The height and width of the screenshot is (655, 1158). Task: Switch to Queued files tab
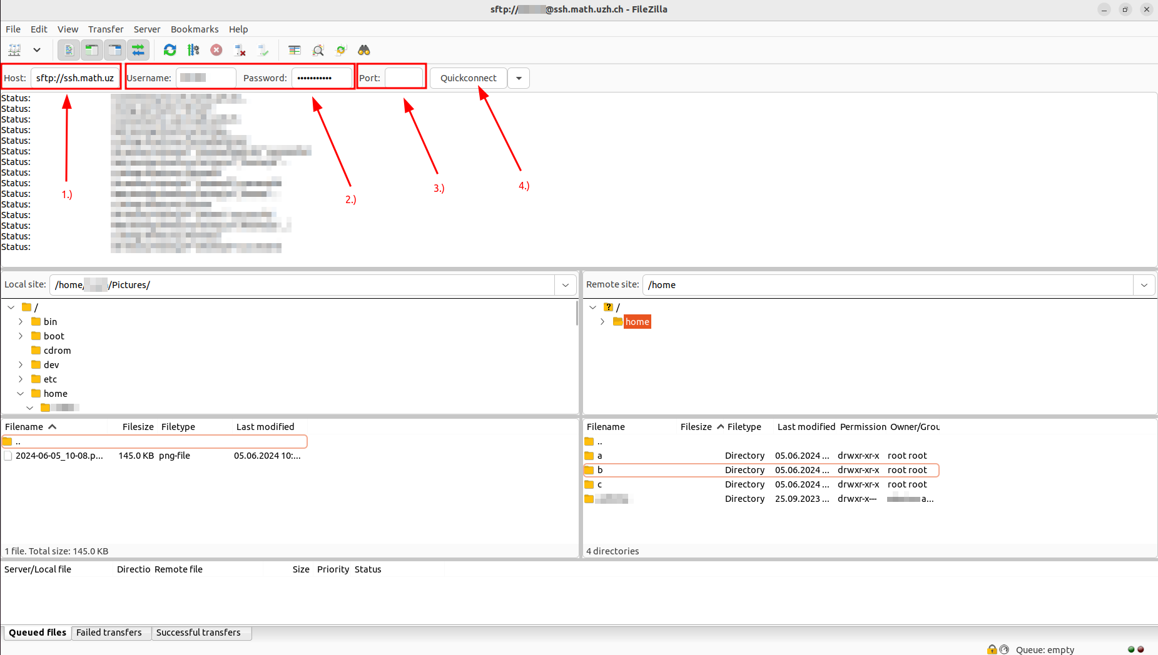point(38,632)
